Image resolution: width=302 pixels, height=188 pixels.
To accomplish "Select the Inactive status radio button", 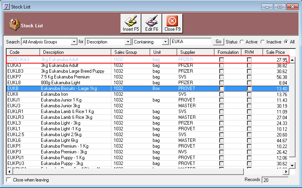I will 263,42.
